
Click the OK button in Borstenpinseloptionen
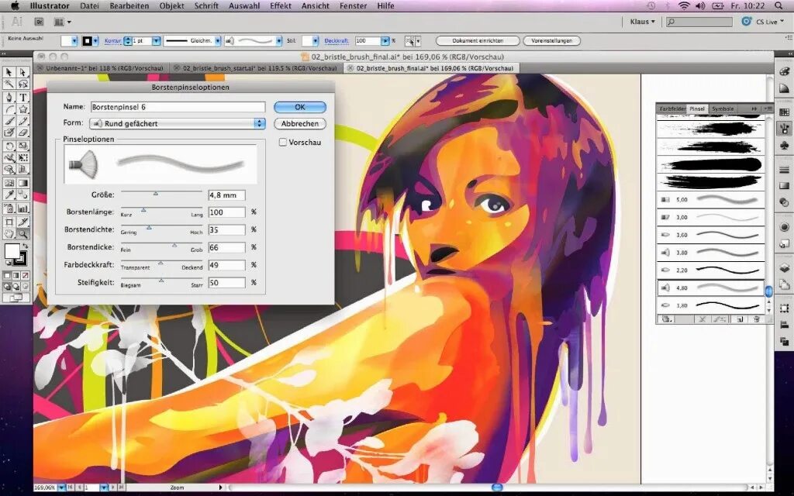point(299,107)
